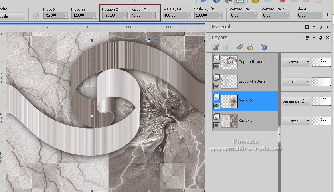Open the Luminance (L) blend mode dropdown

(x=296, y=101)
